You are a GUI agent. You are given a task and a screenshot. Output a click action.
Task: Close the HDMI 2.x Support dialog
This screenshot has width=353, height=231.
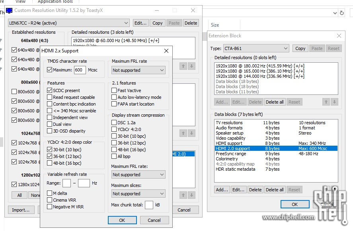tap(166, 51)
